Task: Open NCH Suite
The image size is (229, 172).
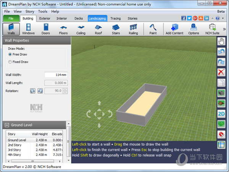Action: 212,29
